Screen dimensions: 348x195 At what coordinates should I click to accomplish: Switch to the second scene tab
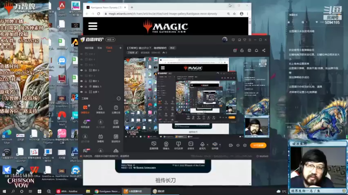[x=100, y=48]
